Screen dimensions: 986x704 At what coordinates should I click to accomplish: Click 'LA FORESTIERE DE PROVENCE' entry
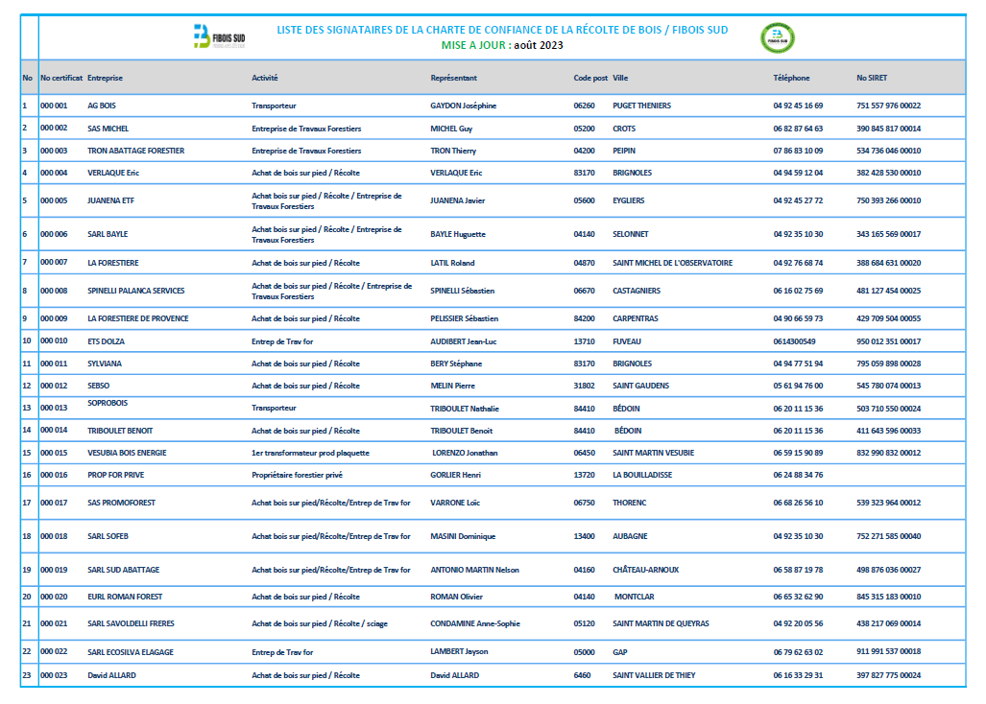[138, 318]
